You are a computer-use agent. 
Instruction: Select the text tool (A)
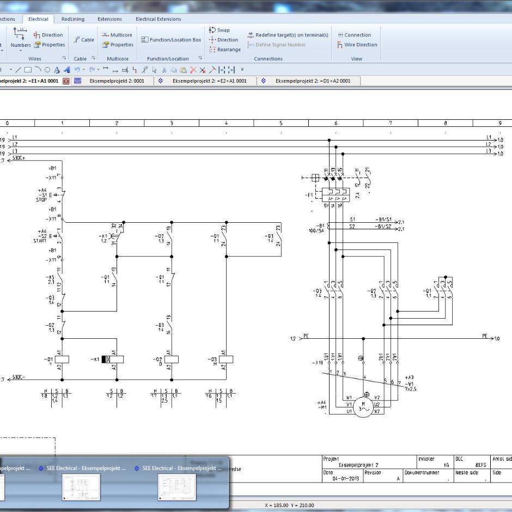pos(57,70)
